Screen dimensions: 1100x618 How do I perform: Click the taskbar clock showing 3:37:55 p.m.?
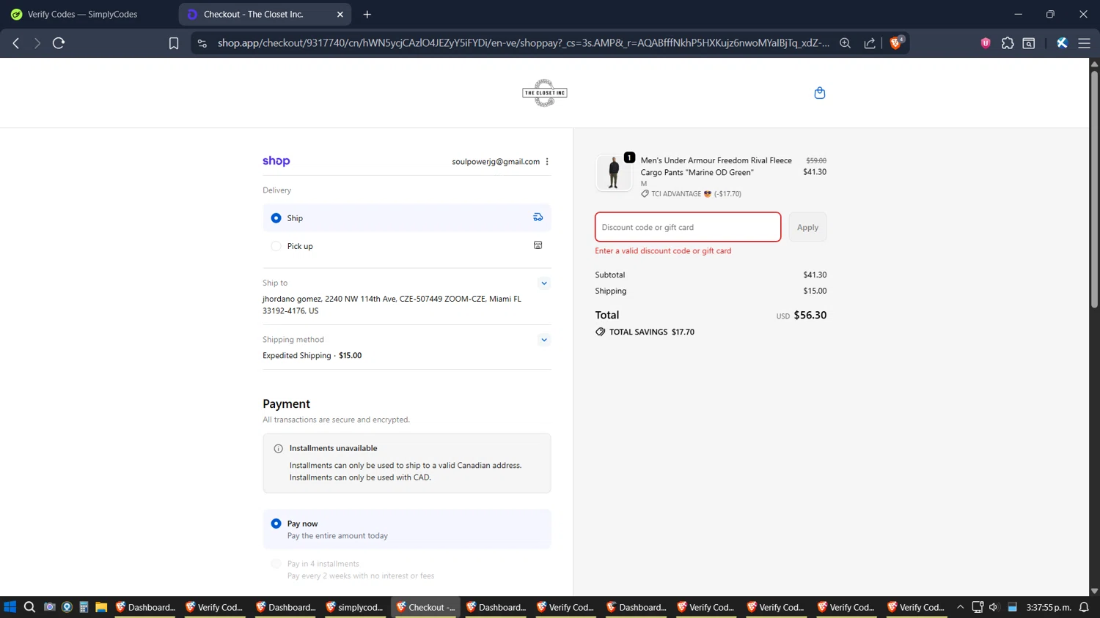coord(1049,607)
